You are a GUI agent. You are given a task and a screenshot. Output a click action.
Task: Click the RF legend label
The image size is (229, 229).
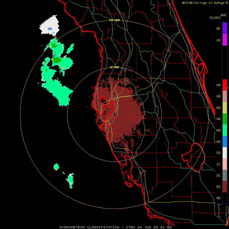click(x=218, y=28)
